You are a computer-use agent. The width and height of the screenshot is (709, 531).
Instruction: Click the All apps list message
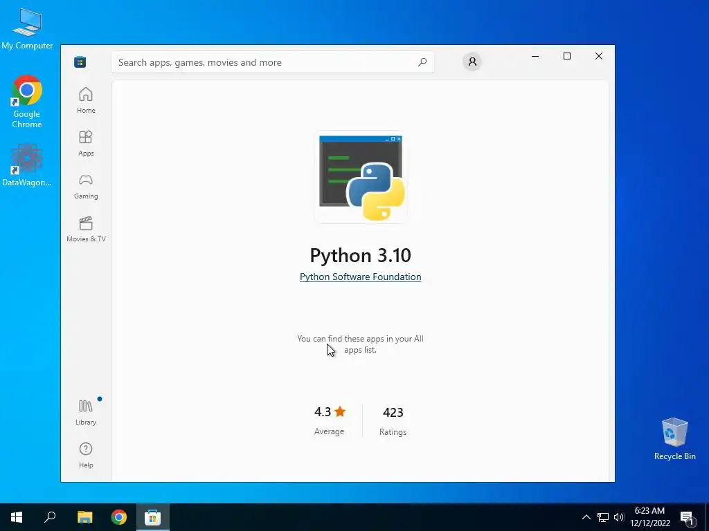pyautogui.click(x=360, y=344)
